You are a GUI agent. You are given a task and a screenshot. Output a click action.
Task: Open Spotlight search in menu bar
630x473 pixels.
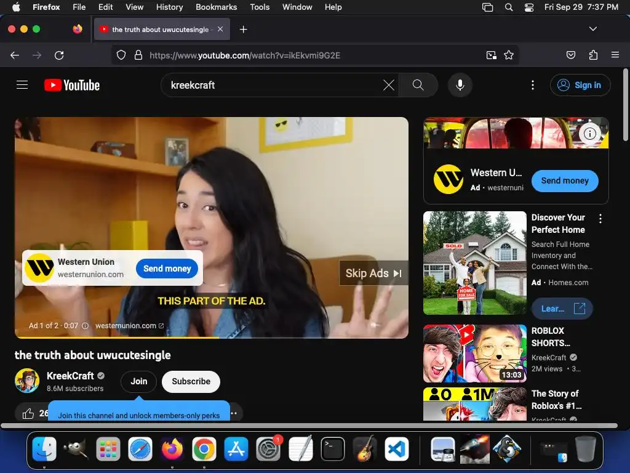pyautogui.click(x=509, y=7)
